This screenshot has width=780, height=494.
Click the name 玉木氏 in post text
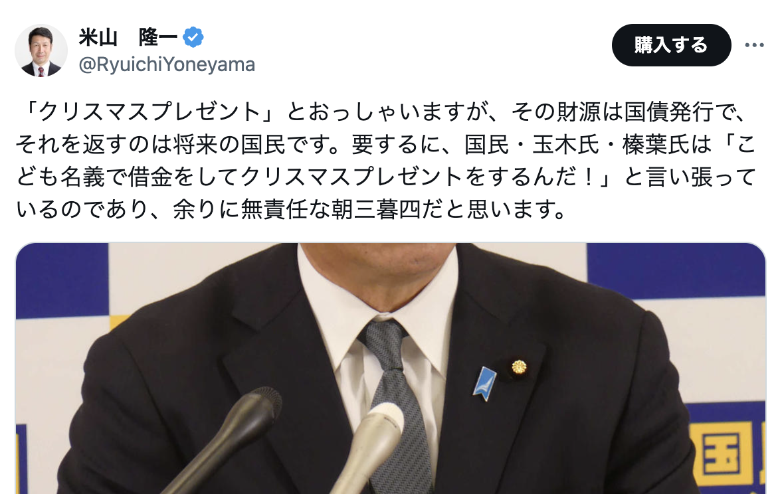tap(565, 145)
